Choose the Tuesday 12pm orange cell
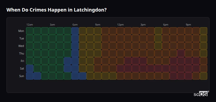Image resolution: width=216 pixels, height=102 pixels. click(x=120, y=38)
